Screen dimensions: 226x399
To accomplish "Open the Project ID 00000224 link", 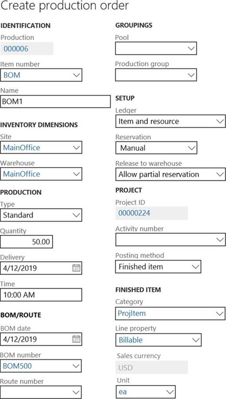I will [x=134, y=213].
